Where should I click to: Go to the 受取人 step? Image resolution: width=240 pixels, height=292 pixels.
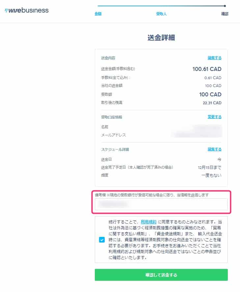[x=161, y=14]
